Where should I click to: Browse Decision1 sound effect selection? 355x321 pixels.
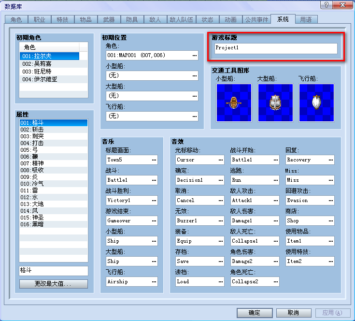(x=221, y=180)
